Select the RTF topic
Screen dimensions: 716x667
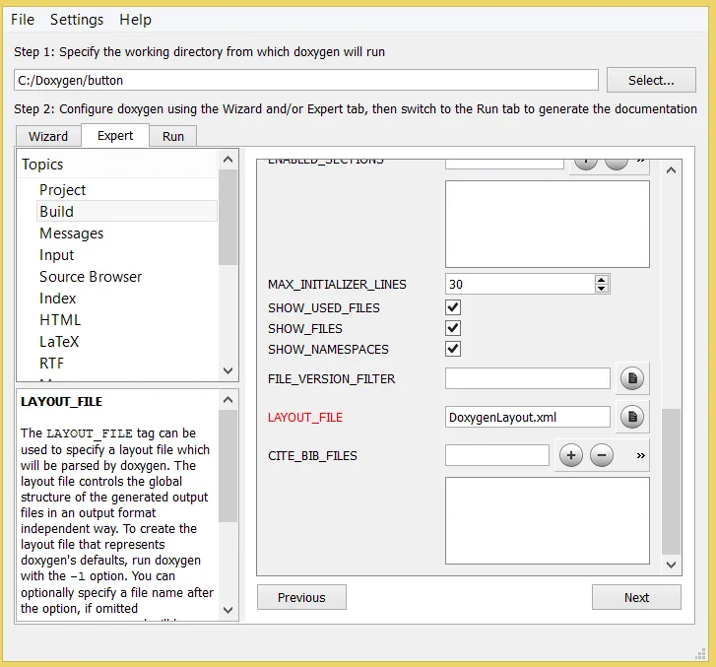(x=51, y=364)
